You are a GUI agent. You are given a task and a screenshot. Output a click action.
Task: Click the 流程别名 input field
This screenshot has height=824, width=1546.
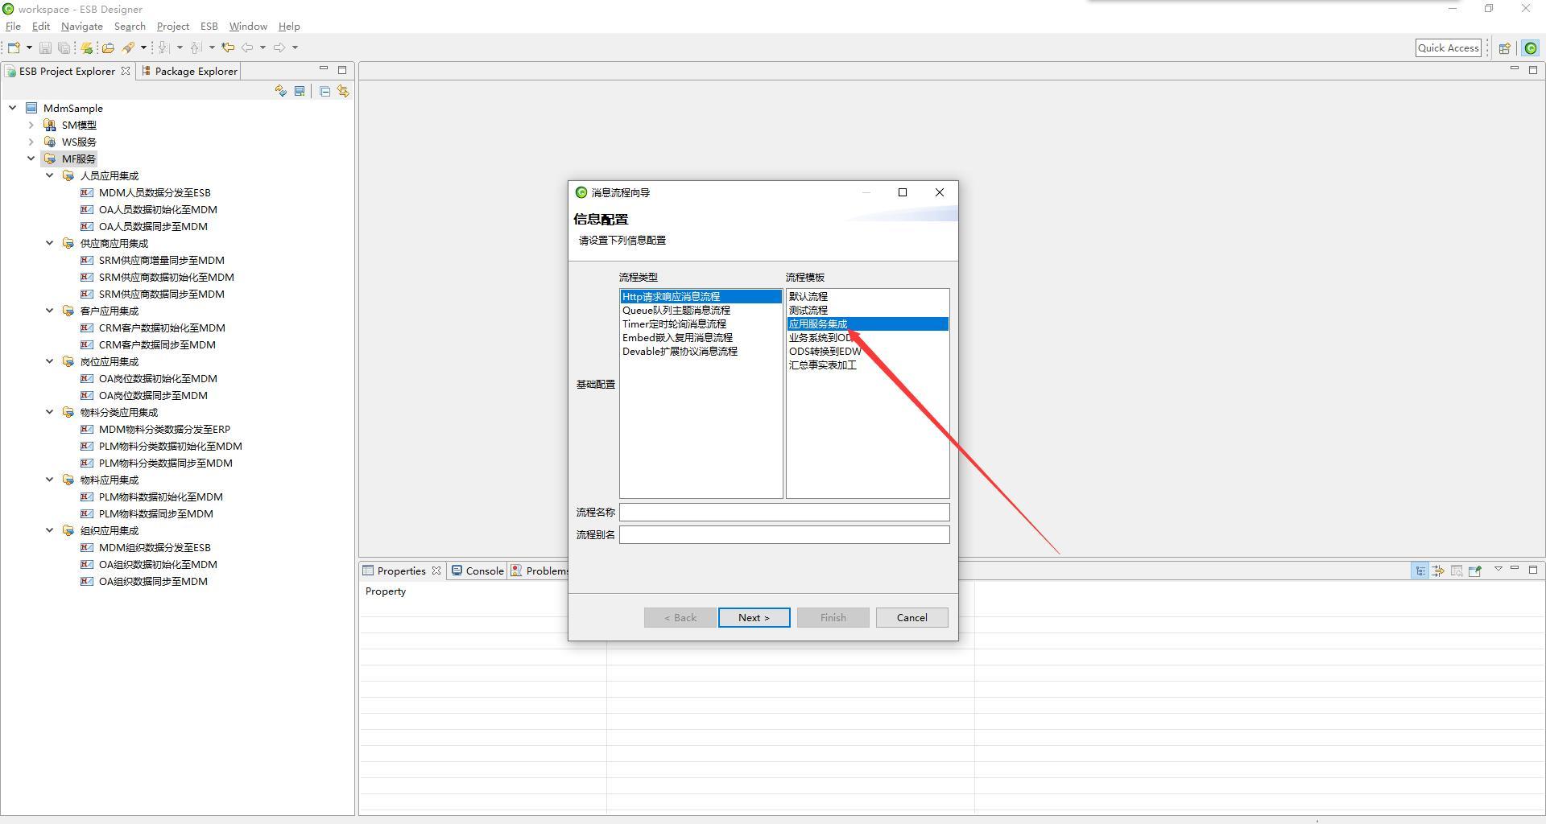click(x=784, y=534)
